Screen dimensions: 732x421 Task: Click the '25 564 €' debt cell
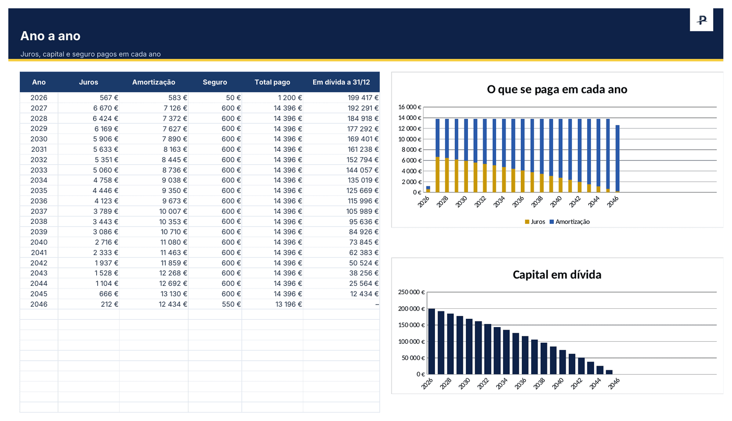(341, 283)
